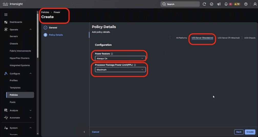Open Integrated Systems in sidebar

tap(20, 65)
